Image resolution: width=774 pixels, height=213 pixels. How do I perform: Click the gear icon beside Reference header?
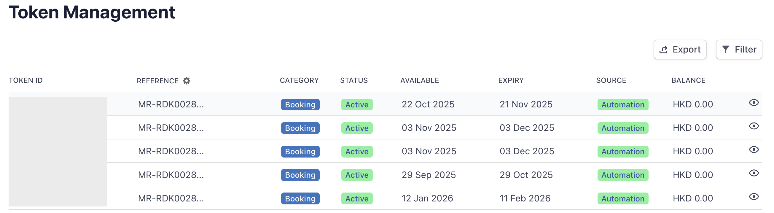coord(187,80)
